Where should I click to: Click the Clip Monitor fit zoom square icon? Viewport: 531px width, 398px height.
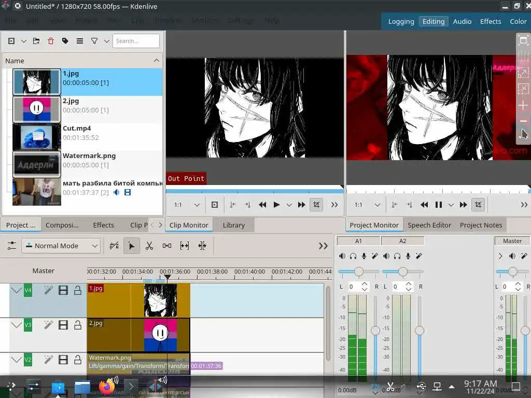[214, 205]
